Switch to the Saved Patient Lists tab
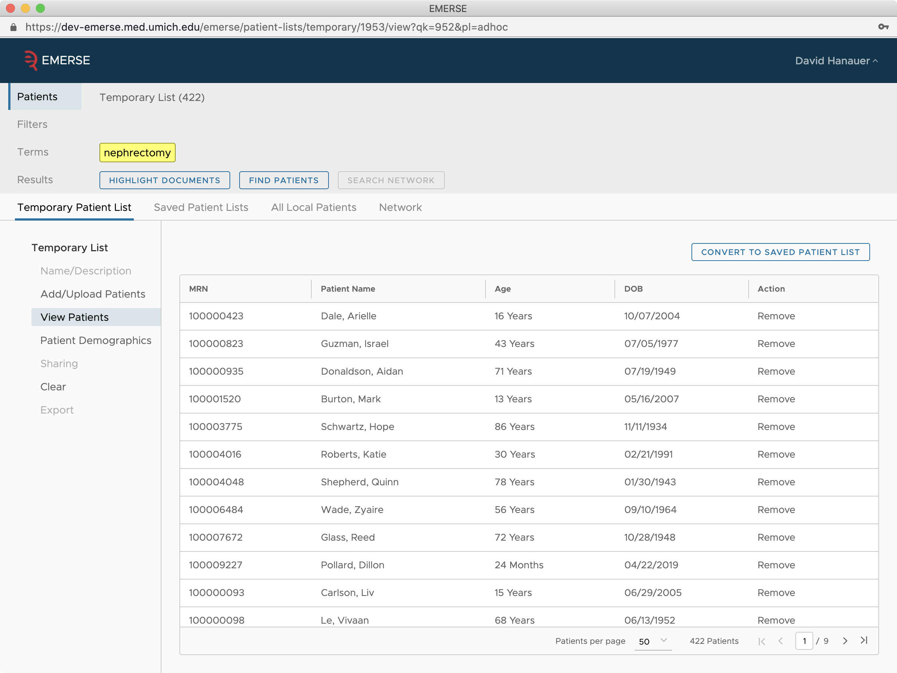 (201, 207)
